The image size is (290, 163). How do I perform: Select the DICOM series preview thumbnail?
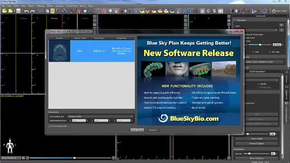59,51
